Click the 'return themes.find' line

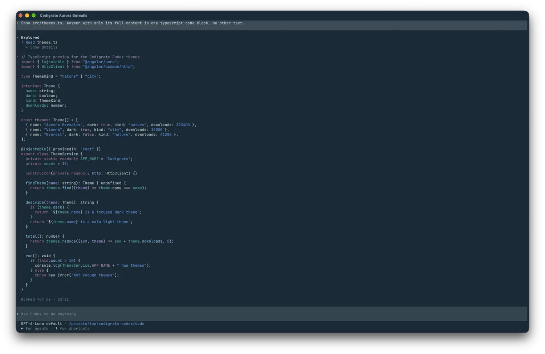point(88,188)
